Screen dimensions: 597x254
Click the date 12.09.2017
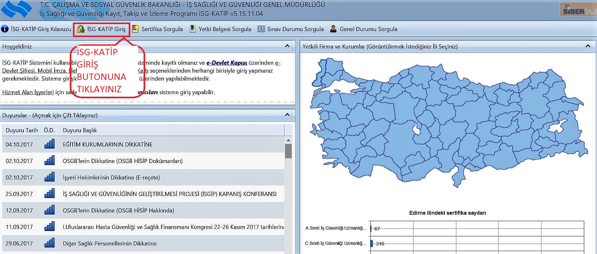click(19, 211)
